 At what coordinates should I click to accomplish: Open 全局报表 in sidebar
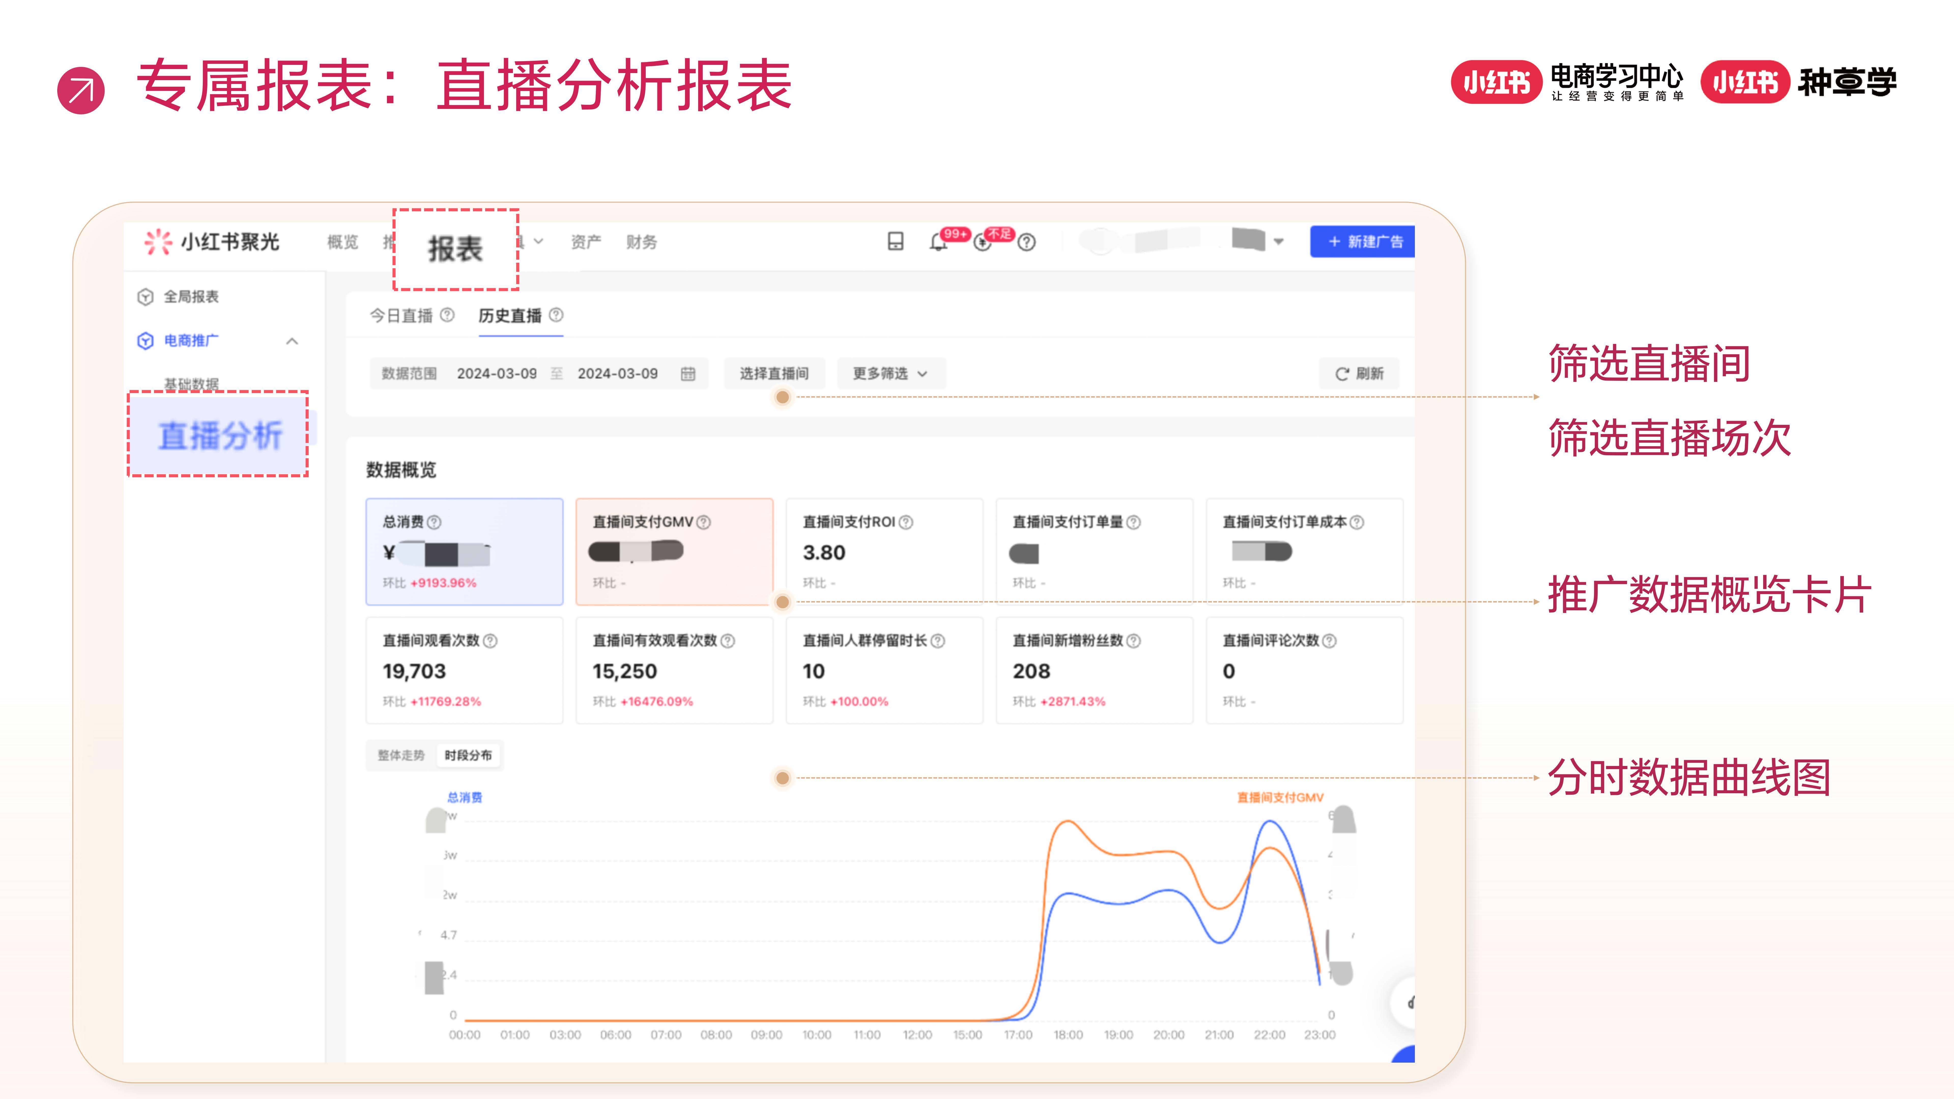pyautogui.click(x=191, y=297)
